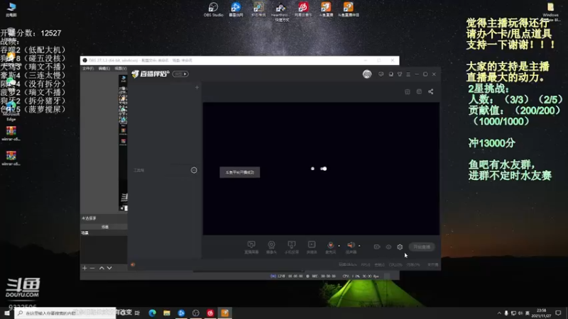Screen dimensions: 568x319
Task: Open the customer service icon in the title bar
Action: tap(391, 74)
